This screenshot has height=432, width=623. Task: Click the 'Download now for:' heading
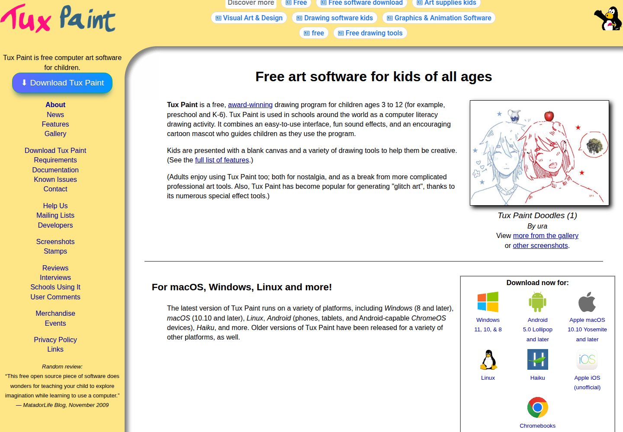(x=537, y=283)
